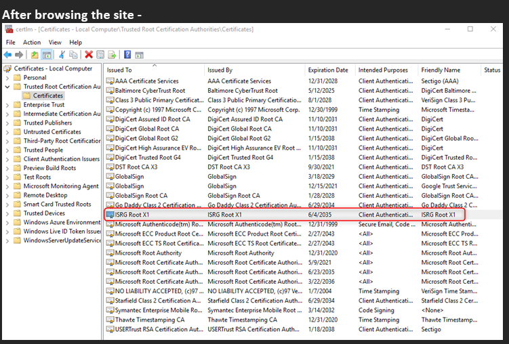509x344 pixels.
Task: Click the blue Help icon in toolbar
Action: pyautogui.click(x=127, y=55)
